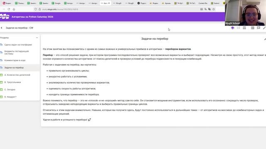Screen dimensions: 266x149
Task: Click the "Задачи на перебор" article heading
Action: coord(155,38)
